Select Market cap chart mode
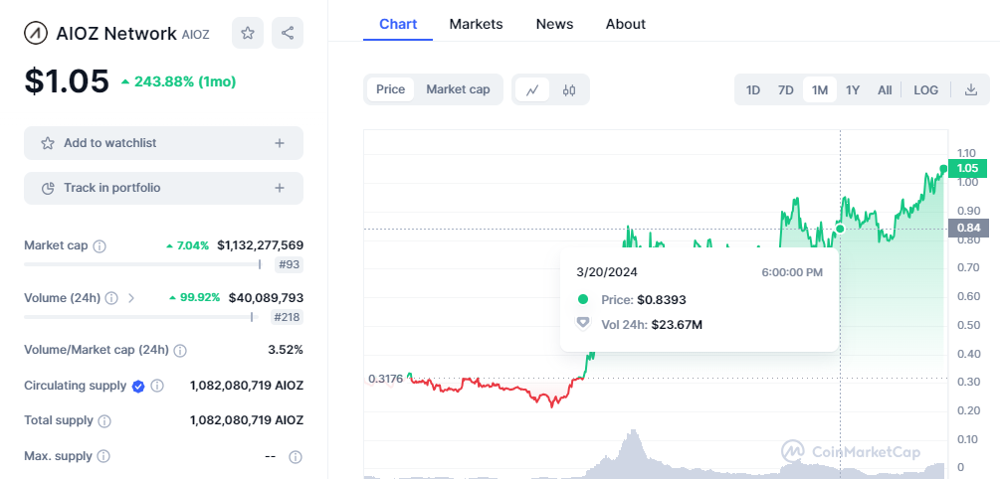This screenshot has height=479, width=1000. tap(458, 89)
